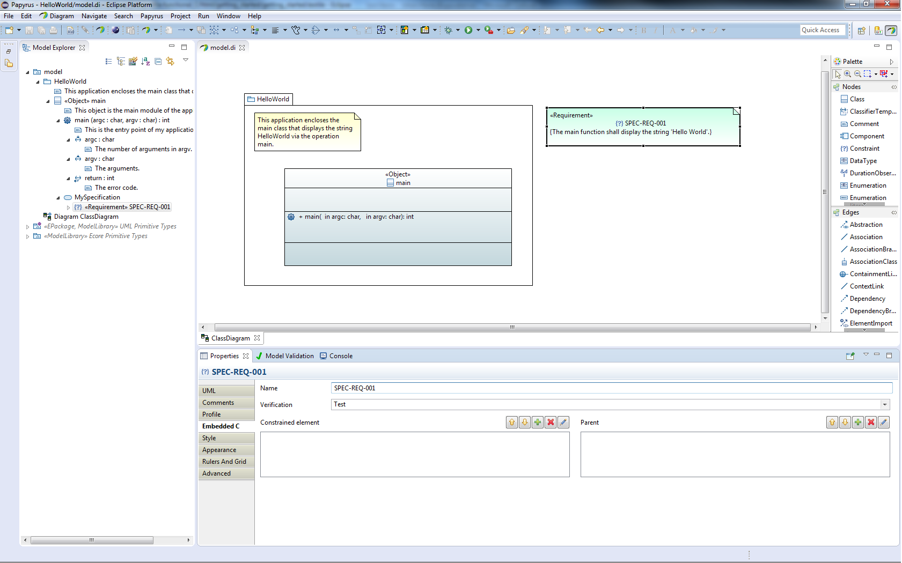Delete Constrained element with red X
902x563 pixels.
point(551,423)
